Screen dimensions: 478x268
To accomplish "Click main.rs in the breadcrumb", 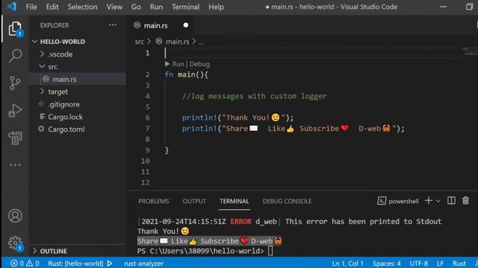I will point(178,42).
